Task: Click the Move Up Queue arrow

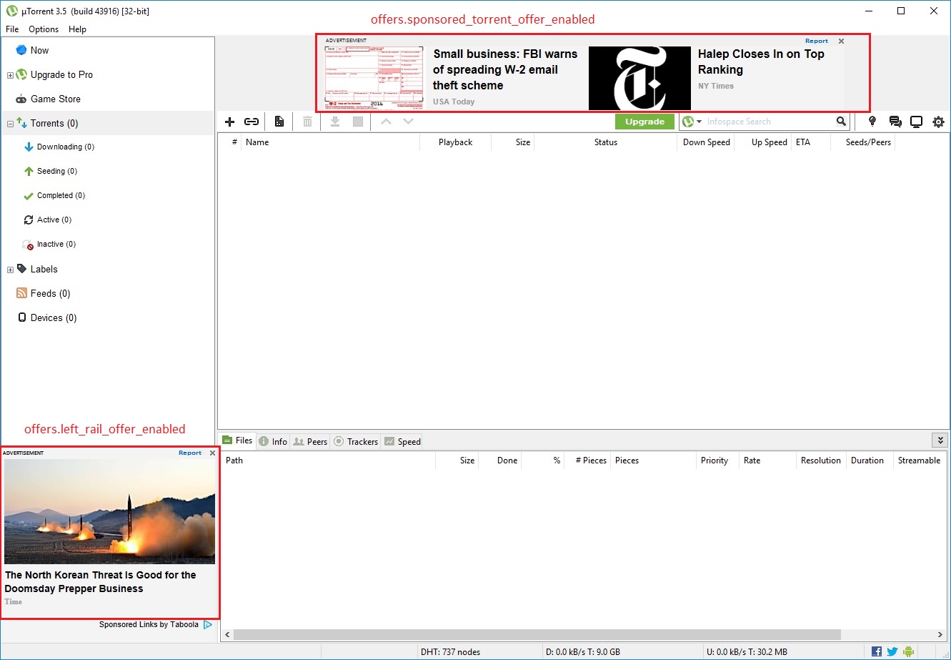Action: pyautogui.click(x=386, y=122)
